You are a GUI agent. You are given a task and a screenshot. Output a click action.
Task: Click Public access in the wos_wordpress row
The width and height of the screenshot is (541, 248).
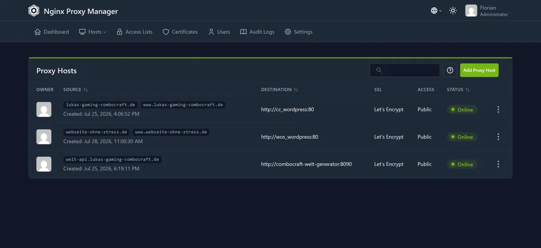coord(425,137)
